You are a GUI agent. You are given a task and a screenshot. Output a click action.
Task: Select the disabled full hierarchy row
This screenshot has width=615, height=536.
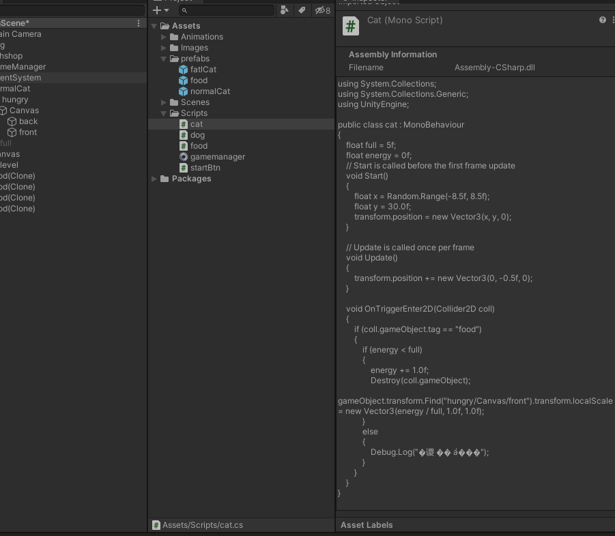[x=73, y=143]
